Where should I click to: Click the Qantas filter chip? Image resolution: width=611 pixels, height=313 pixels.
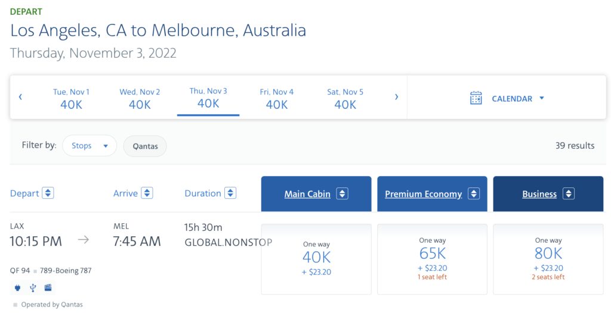click(x=145, y=146)
